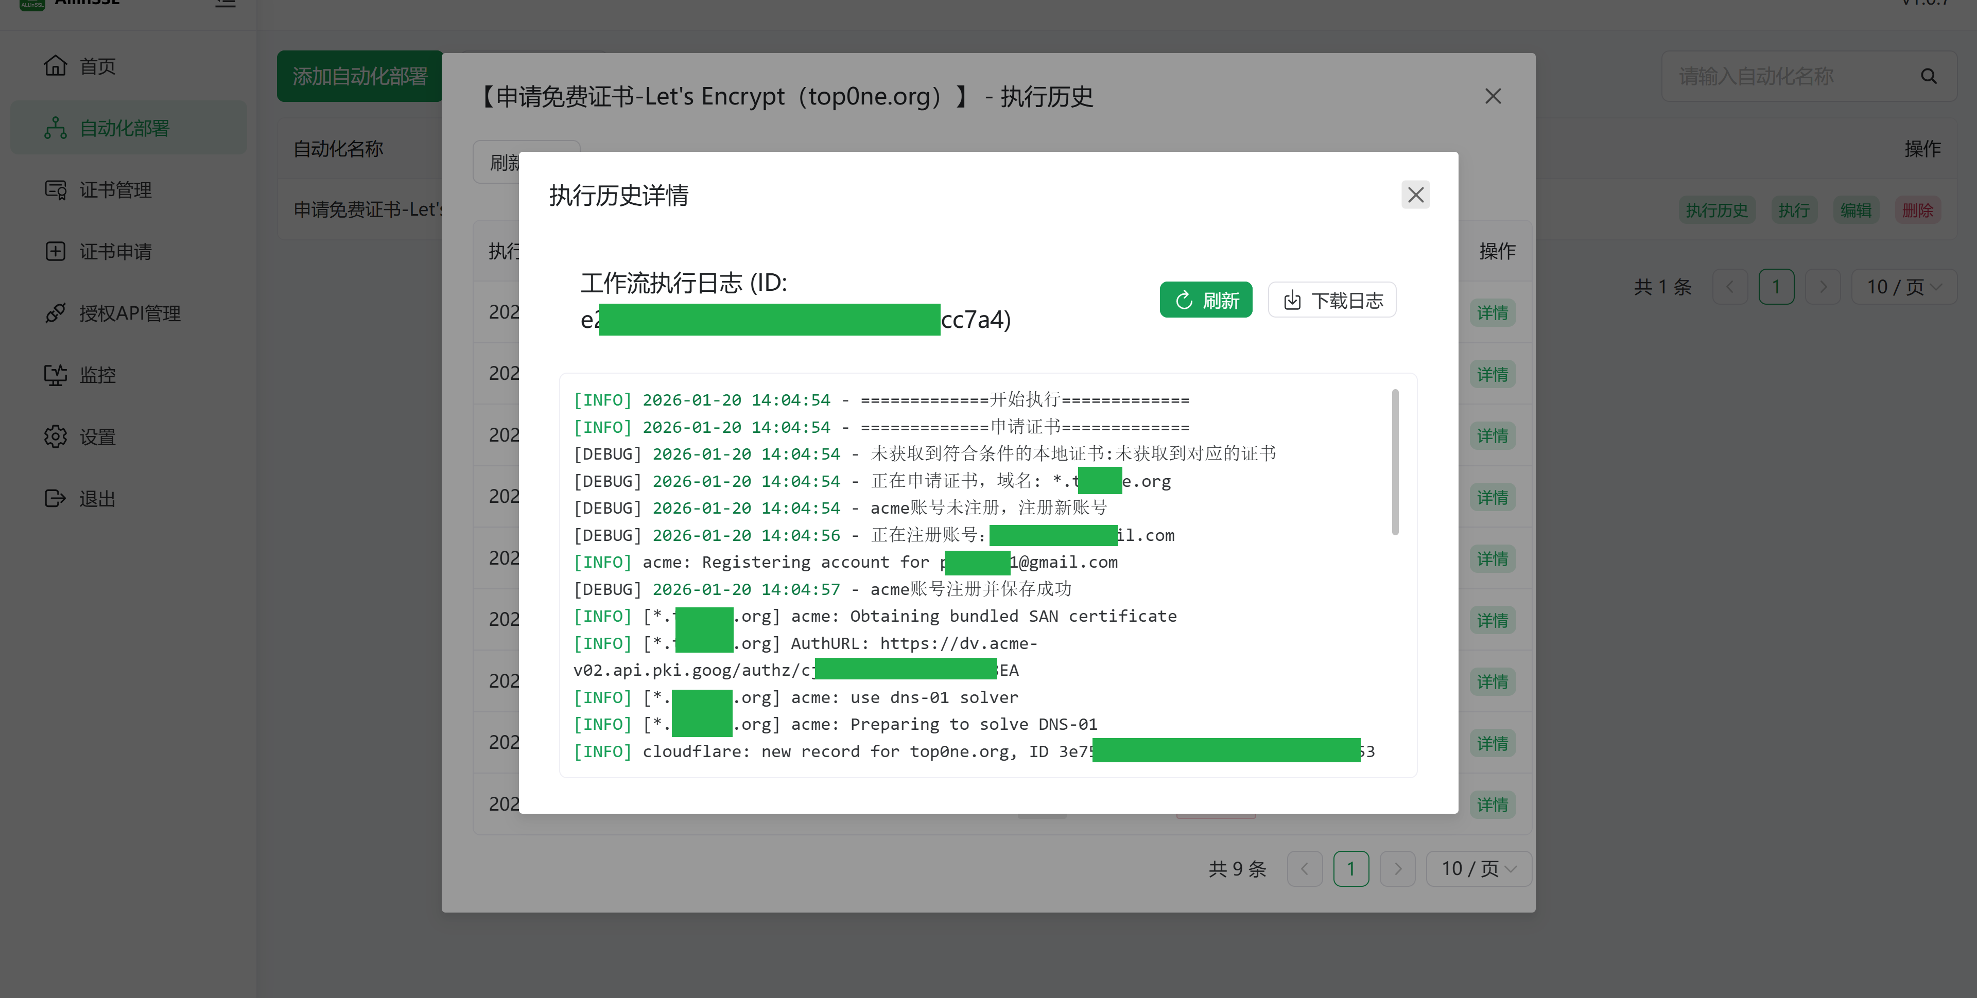The height and width of the screenshot is (998, 1977).
Task: Click 执行 action for the workflow row
Action: coord(1794,210)
